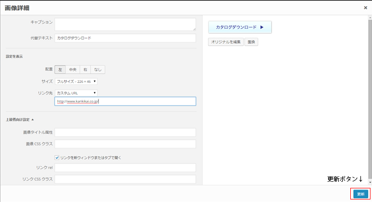The image size is (372, 202).
Task: Focus the キャプション text area
Action: pos(125,24)
